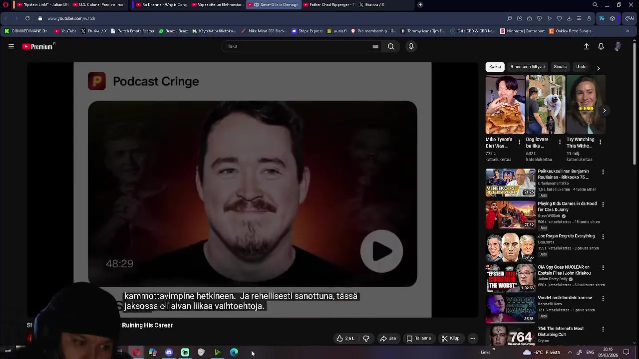The width and height of the screenshot is (639, 359).
Task: Open Opera GX from the taskbar
Action: 136,353
